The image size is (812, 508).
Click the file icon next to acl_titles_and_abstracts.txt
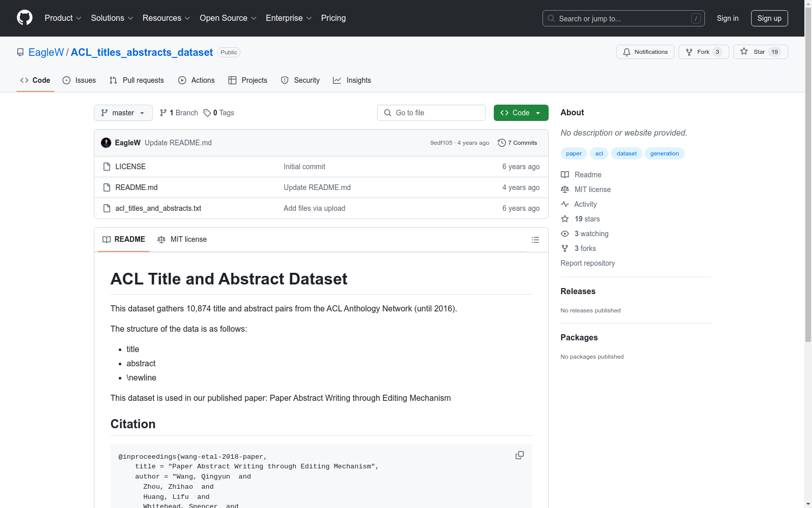coord(107,208)
